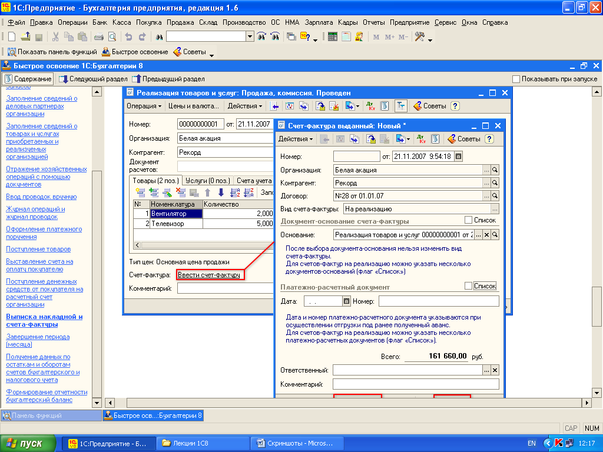The width and height of the screenshot is (603, 452).
Task: Click the help question mark in Счет-фактура window
Action: tap(489, 139)
